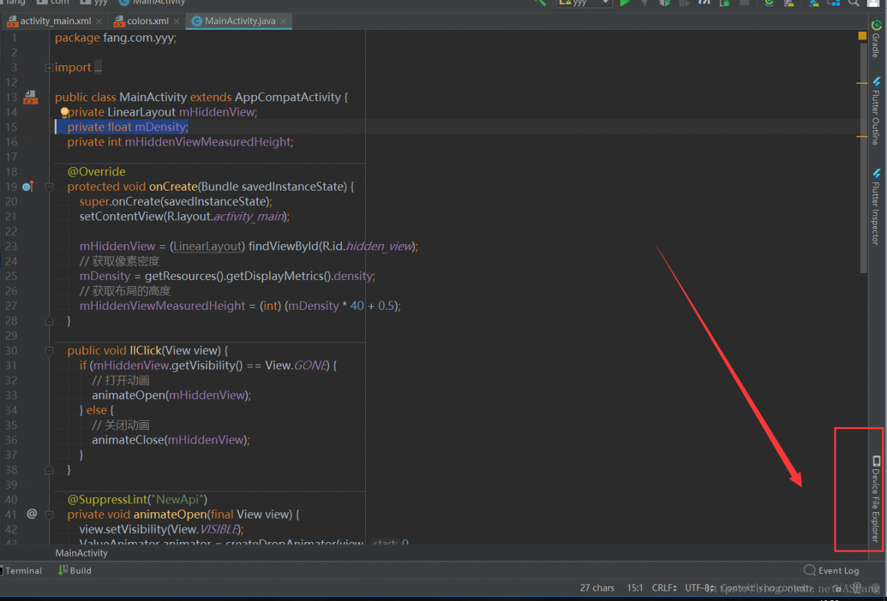Screen dimensions: 887x601
Task: Click the yellow inspection indicator atop the scrollbar
Action: [x=863, y=35]
